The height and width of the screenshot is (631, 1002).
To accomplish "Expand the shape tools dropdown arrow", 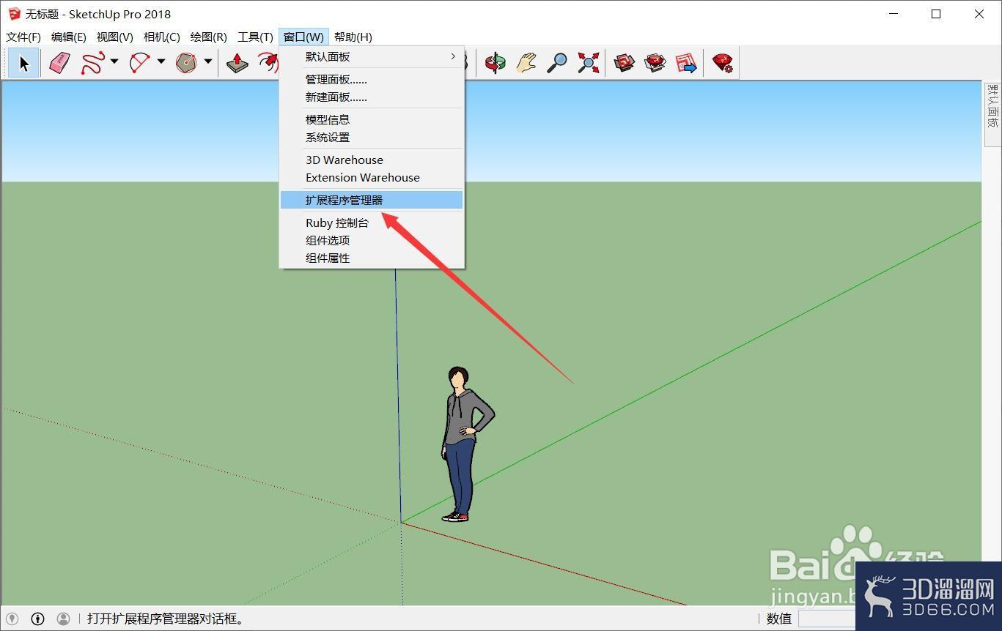I will 208,62.
